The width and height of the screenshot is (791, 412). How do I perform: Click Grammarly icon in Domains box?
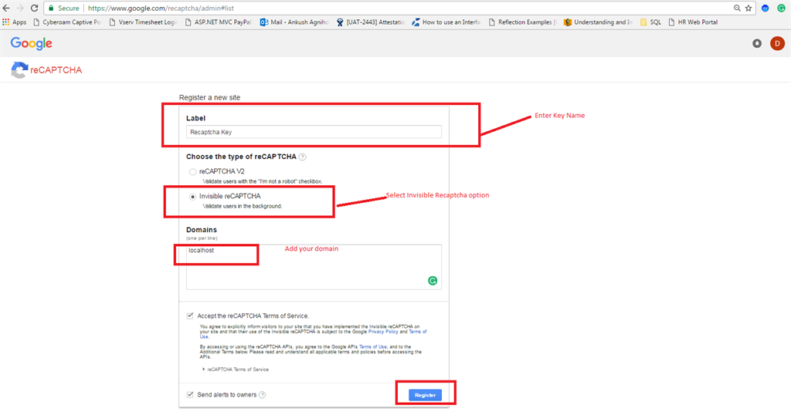[x=433, y=281]
